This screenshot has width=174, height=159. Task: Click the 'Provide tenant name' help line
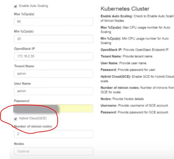point(127,56)
